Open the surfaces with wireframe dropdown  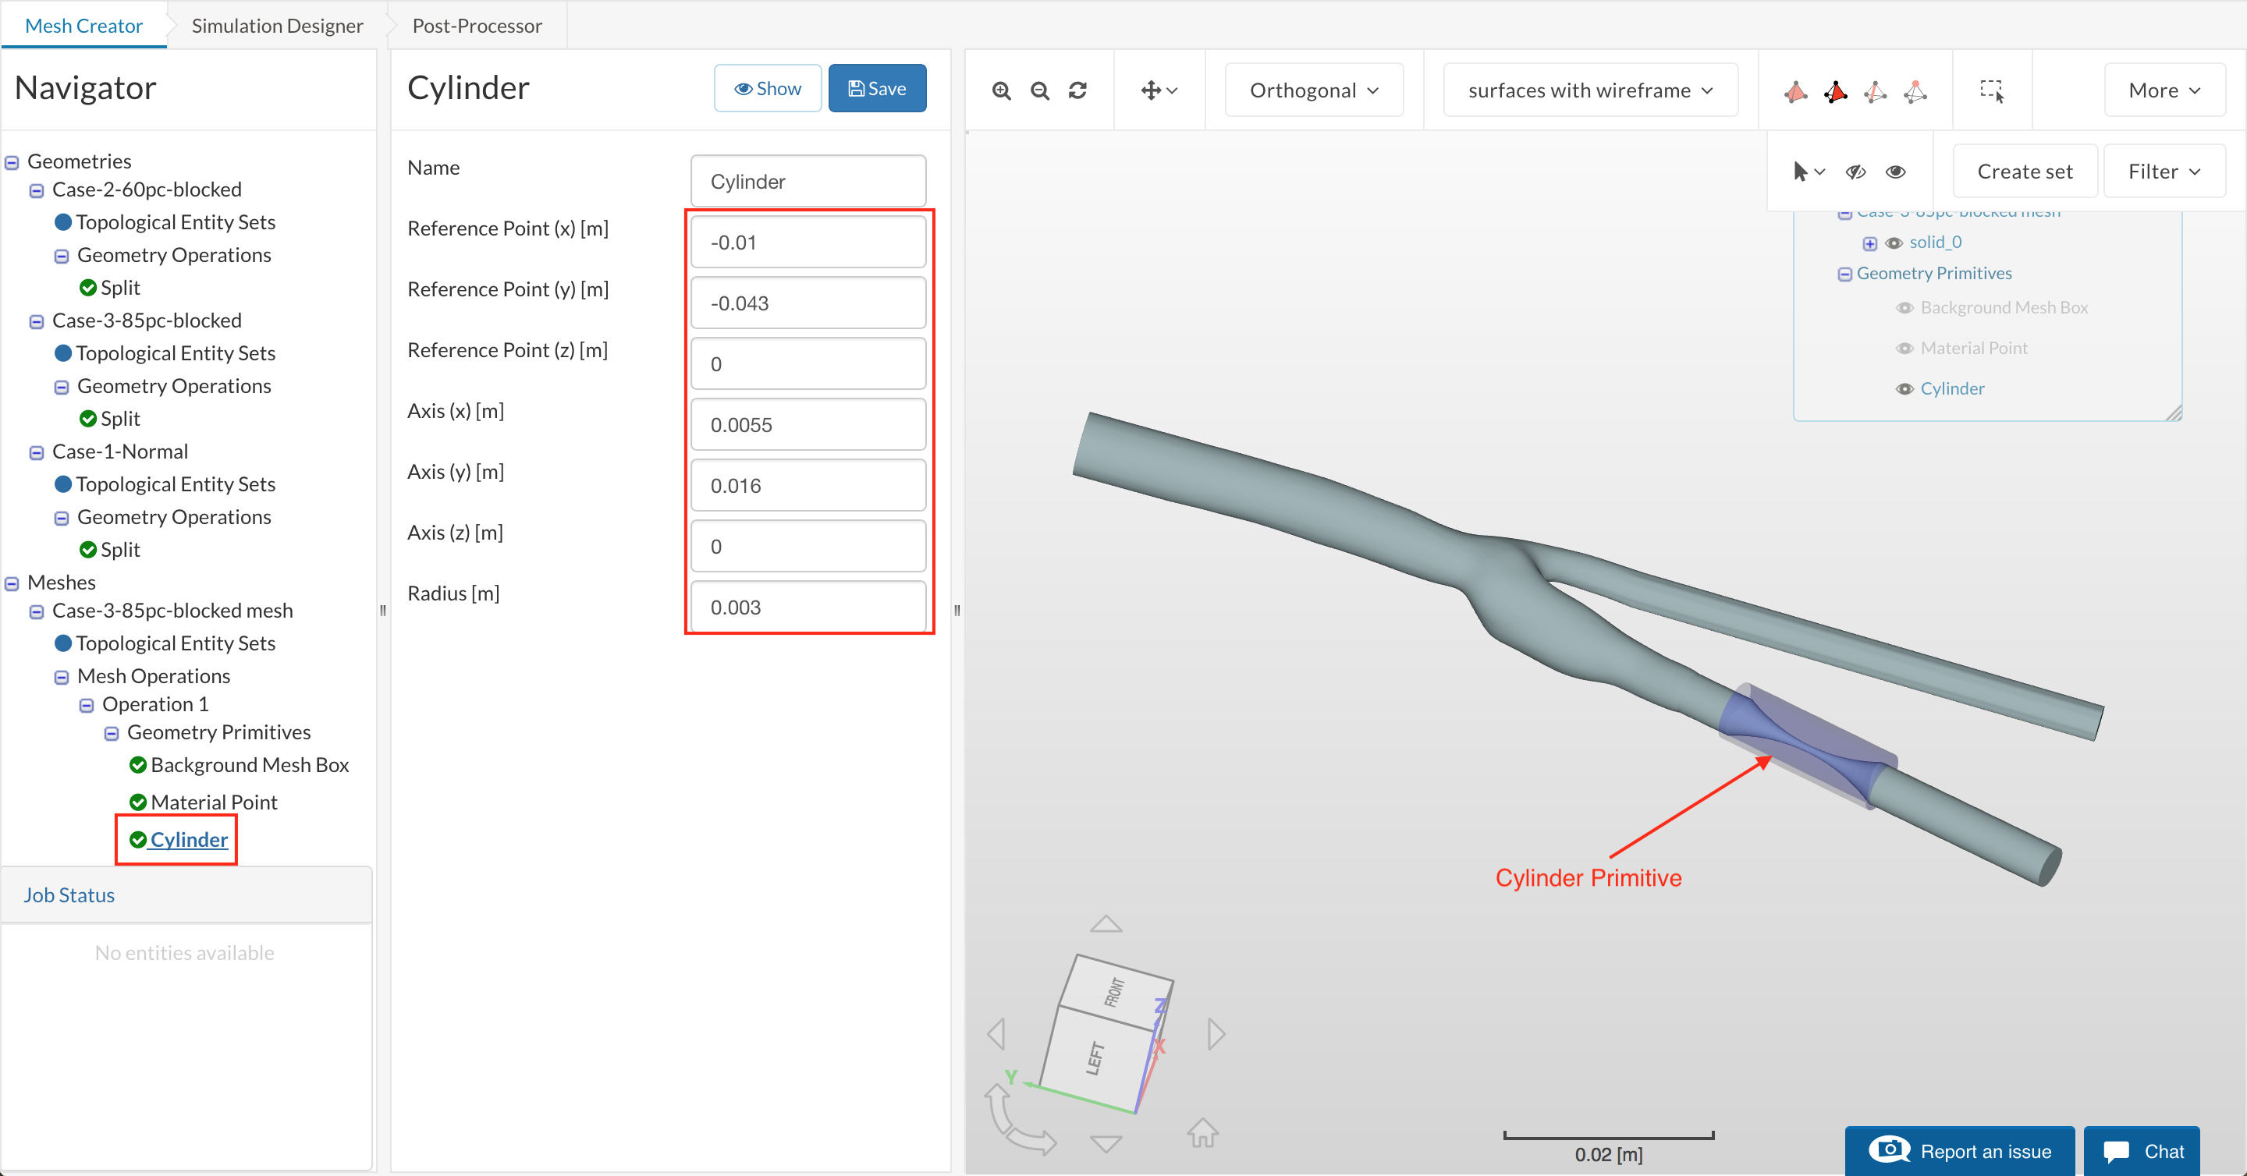click(x=1589, y=90)
